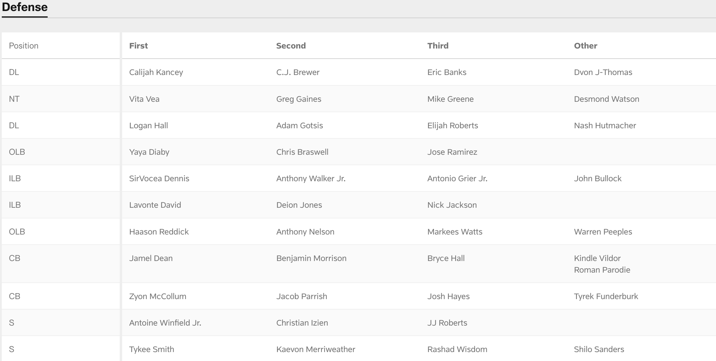
Task: Select the Defense tab heading
Action: (x=25, y=7)
